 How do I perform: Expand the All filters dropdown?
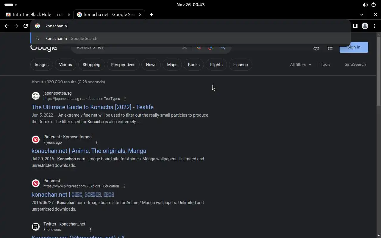tap(301, 65)
